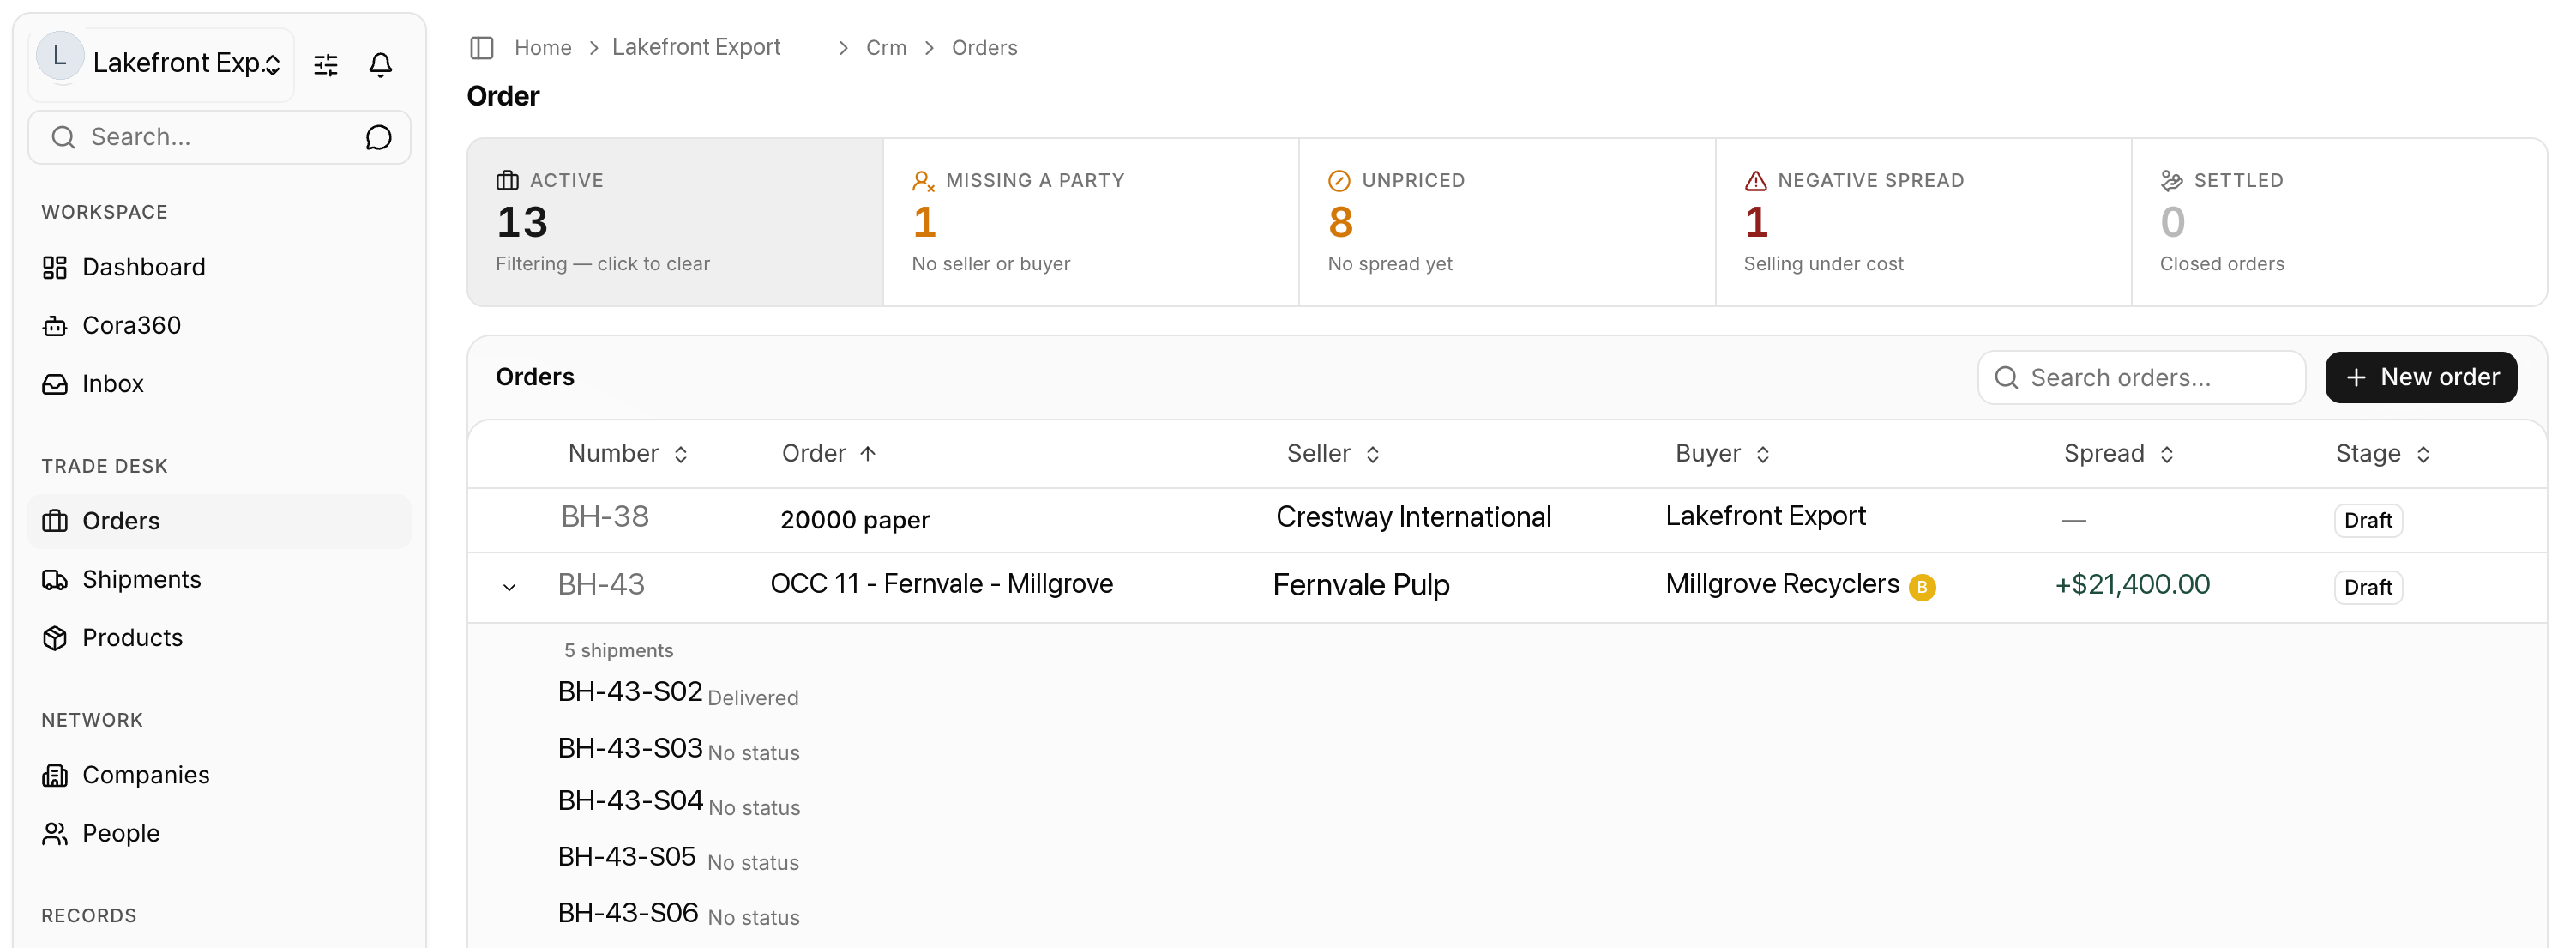Click the Negative Spread warning triangle icon
This screenshot has width=2576, height=948.
click(x=1755, y=181)
